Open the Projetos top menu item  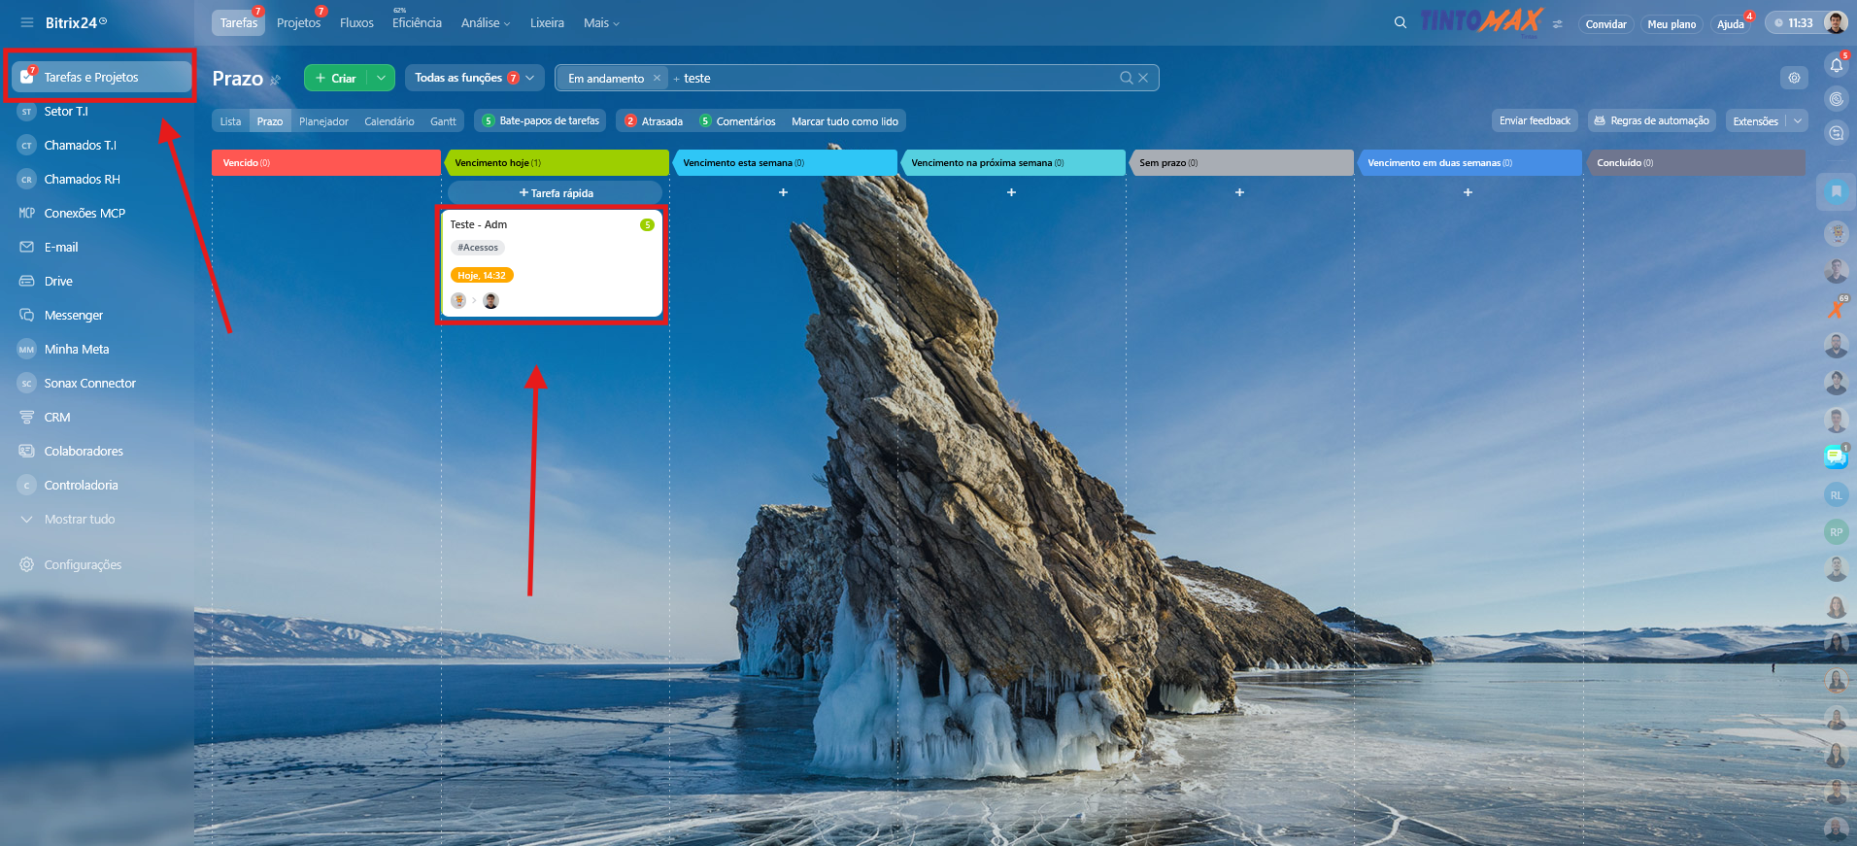click(298, 22)
